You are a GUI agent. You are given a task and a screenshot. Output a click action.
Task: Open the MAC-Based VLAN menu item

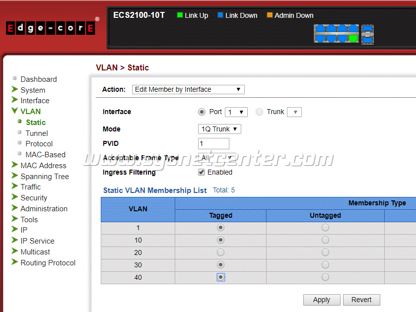coord(45,154)
